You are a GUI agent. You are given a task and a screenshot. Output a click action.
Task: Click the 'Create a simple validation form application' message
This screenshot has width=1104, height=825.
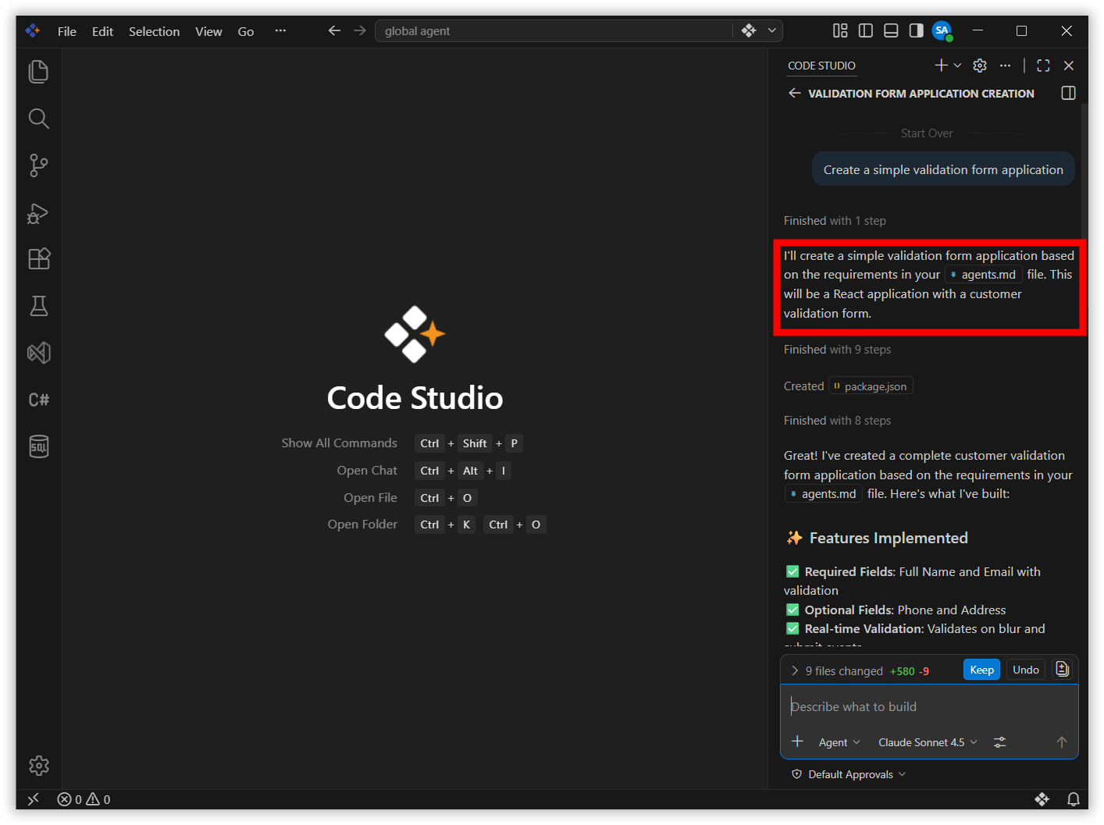943,169
